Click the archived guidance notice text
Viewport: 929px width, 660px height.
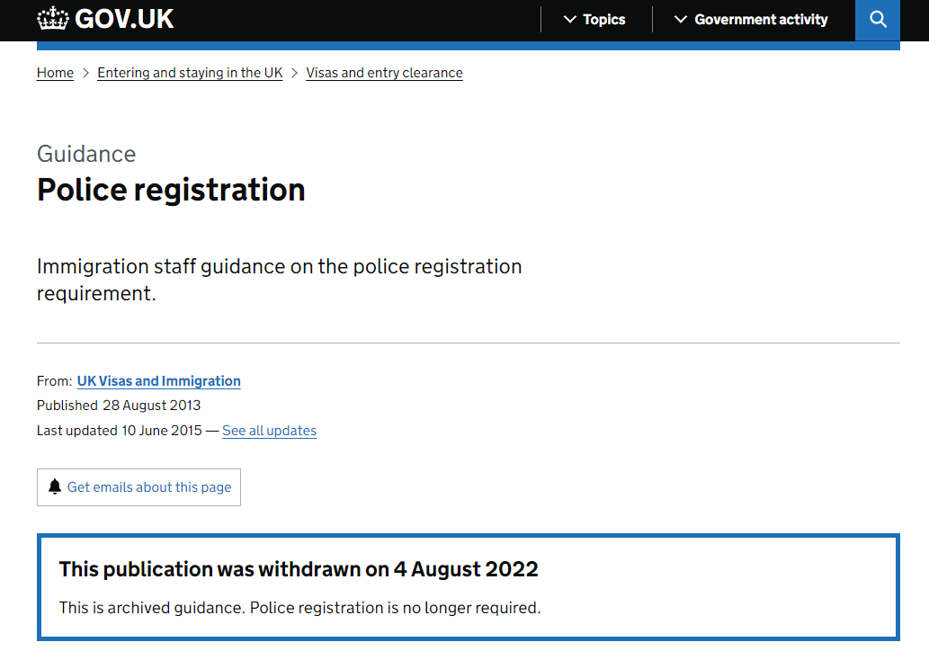click(299, 608)
